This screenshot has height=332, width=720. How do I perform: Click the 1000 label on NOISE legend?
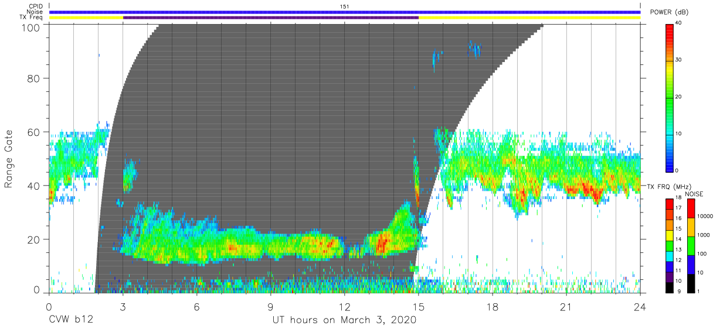click(x=703, y=235)
